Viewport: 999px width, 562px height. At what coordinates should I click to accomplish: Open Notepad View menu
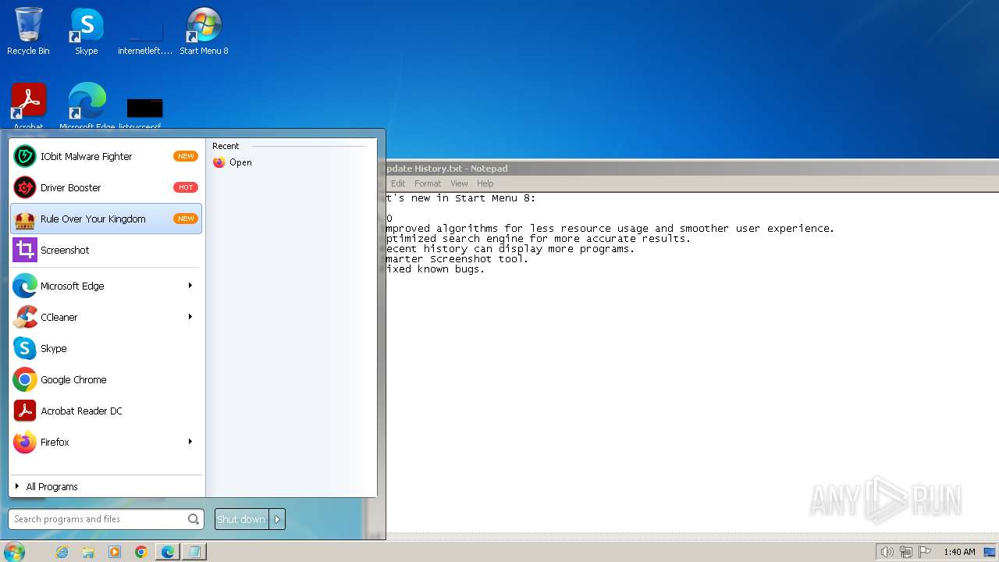point(459,183)
